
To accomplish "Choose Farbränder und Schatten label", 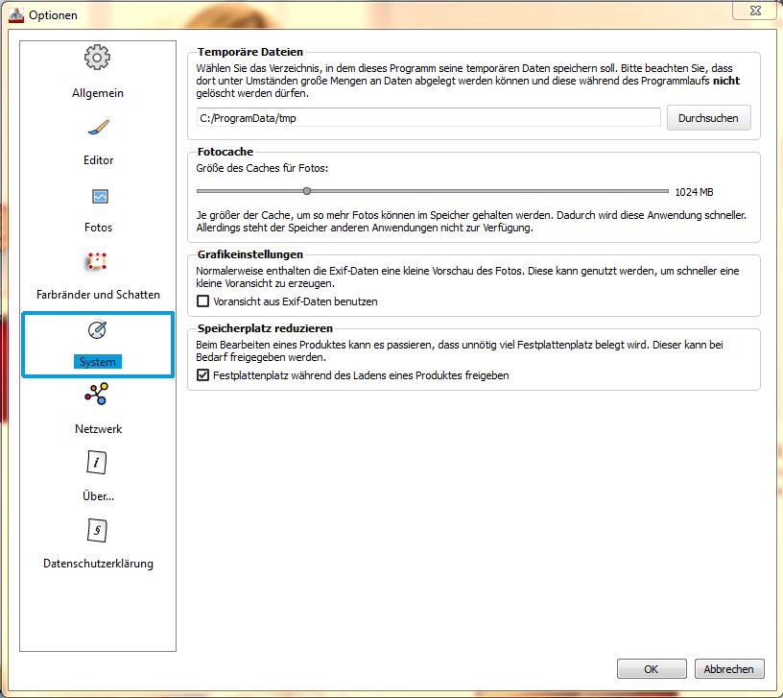I will (x=99, y=295).
